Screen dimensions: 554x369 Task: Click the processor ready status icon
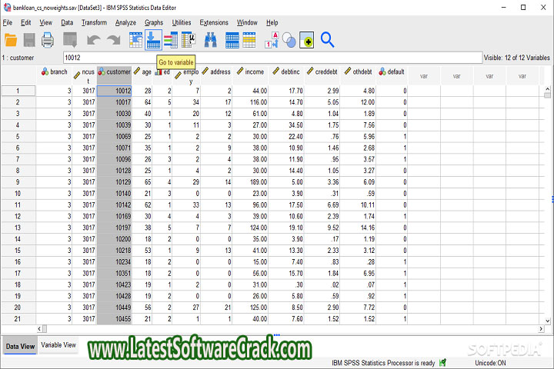442,363
